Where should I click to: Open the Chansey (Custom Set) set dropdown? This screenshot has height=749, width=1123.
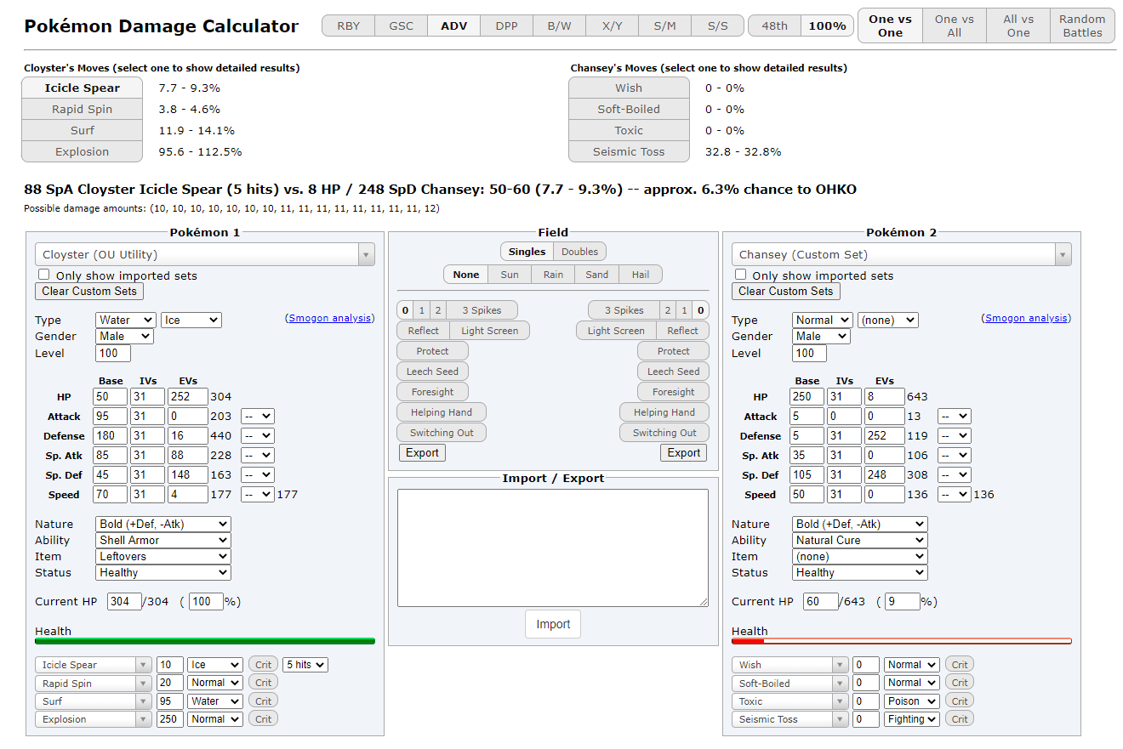901,254
